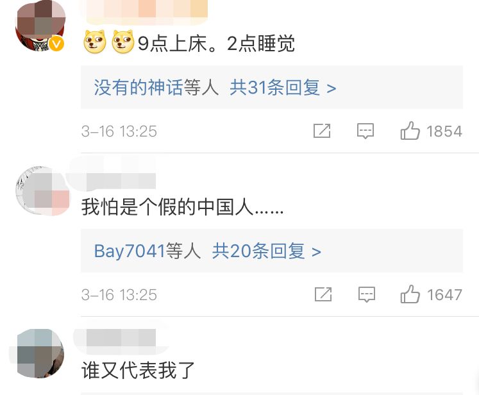
Task: Repost the 9点上床。2点睡觉 comment
Action: (x=322, y=131)
